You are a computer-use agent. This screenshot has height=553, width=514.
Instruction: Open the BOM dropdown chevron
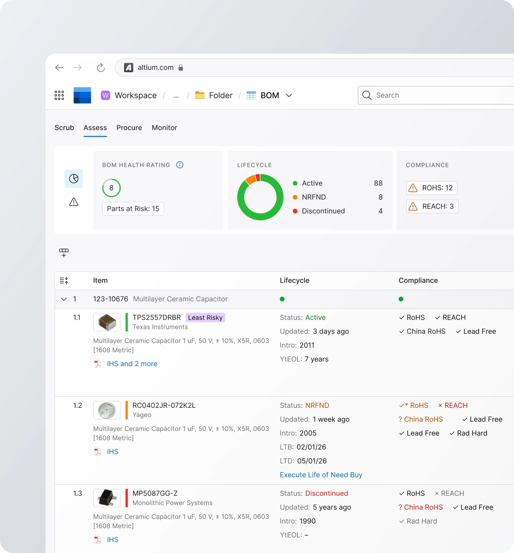point(289,95)
